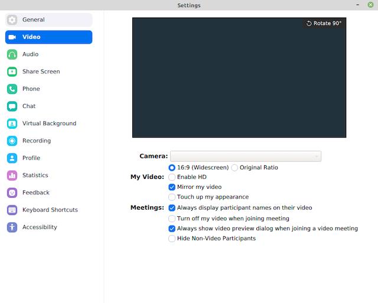Open the Audio settings headphone icon
This screenshot has width=378, height=303.
[x=12, y=54]
